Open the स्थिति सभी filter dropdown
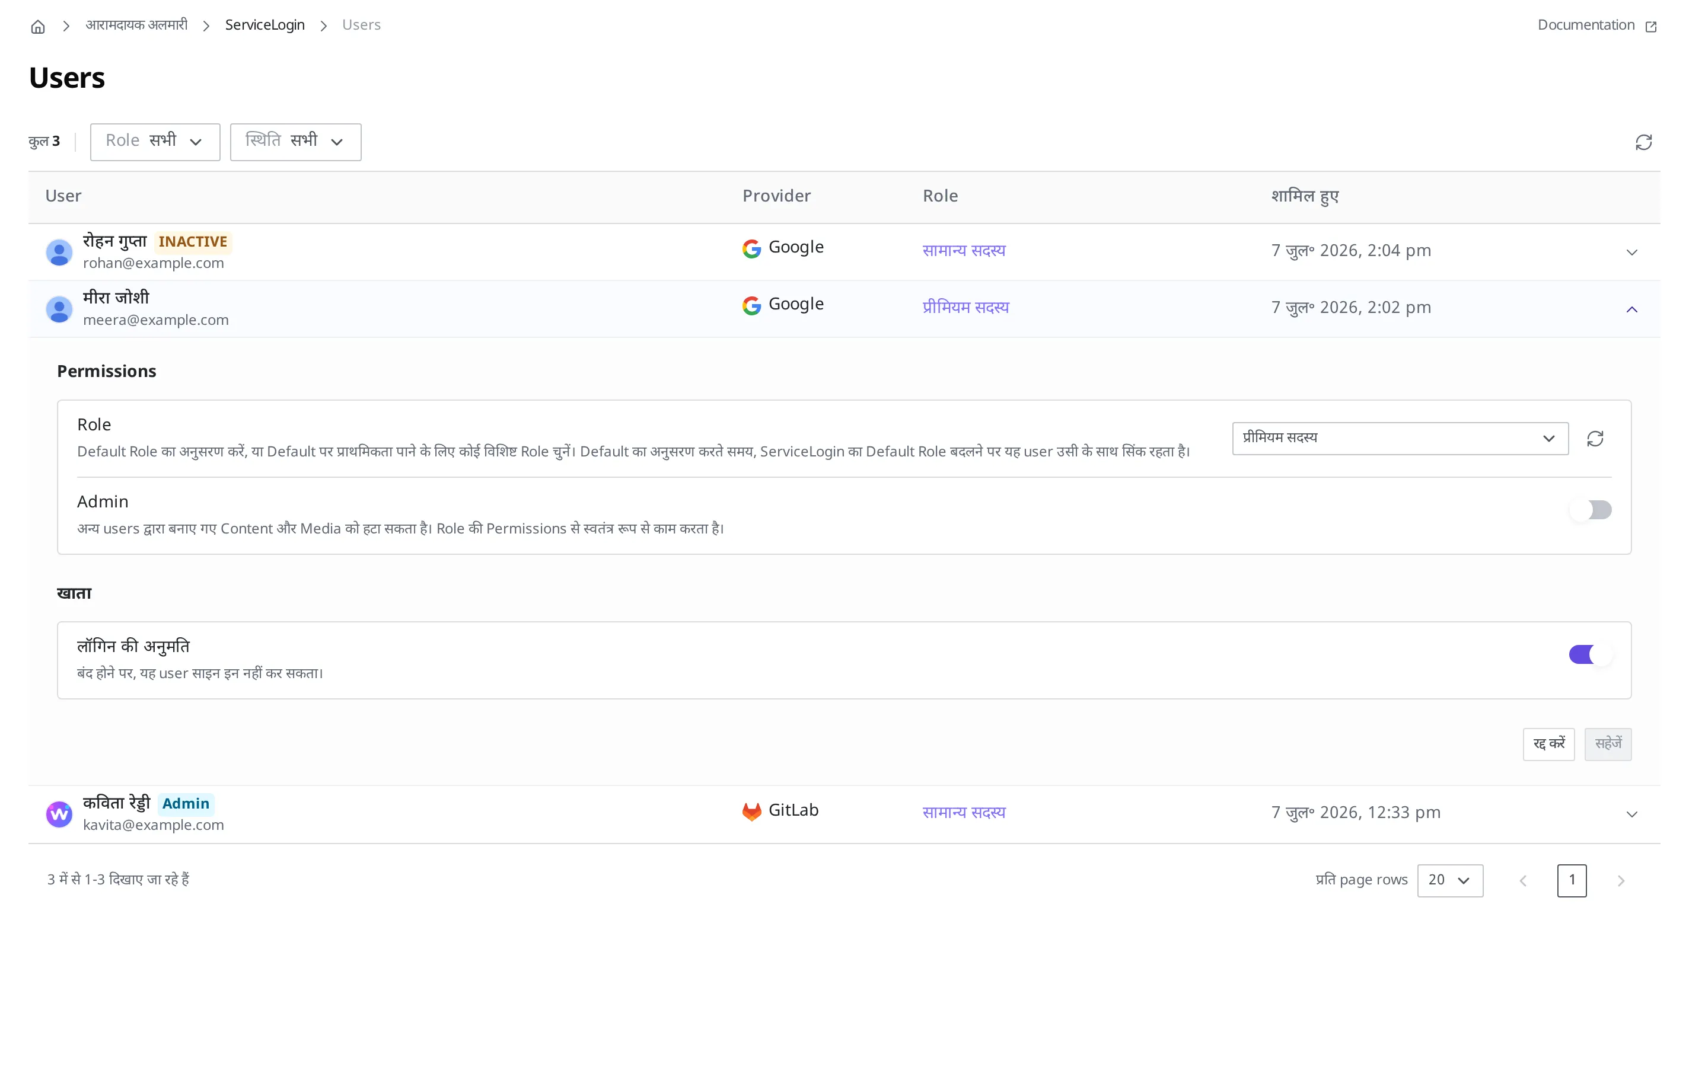This screenshot has height=1067, width=1689. point(295,142)
